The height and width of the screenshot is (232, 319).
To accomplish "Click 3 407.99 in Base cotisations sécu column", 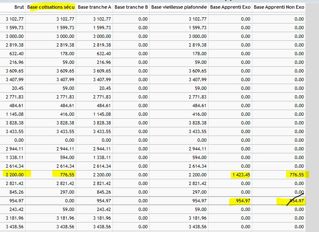I will (x=65, y=80).
